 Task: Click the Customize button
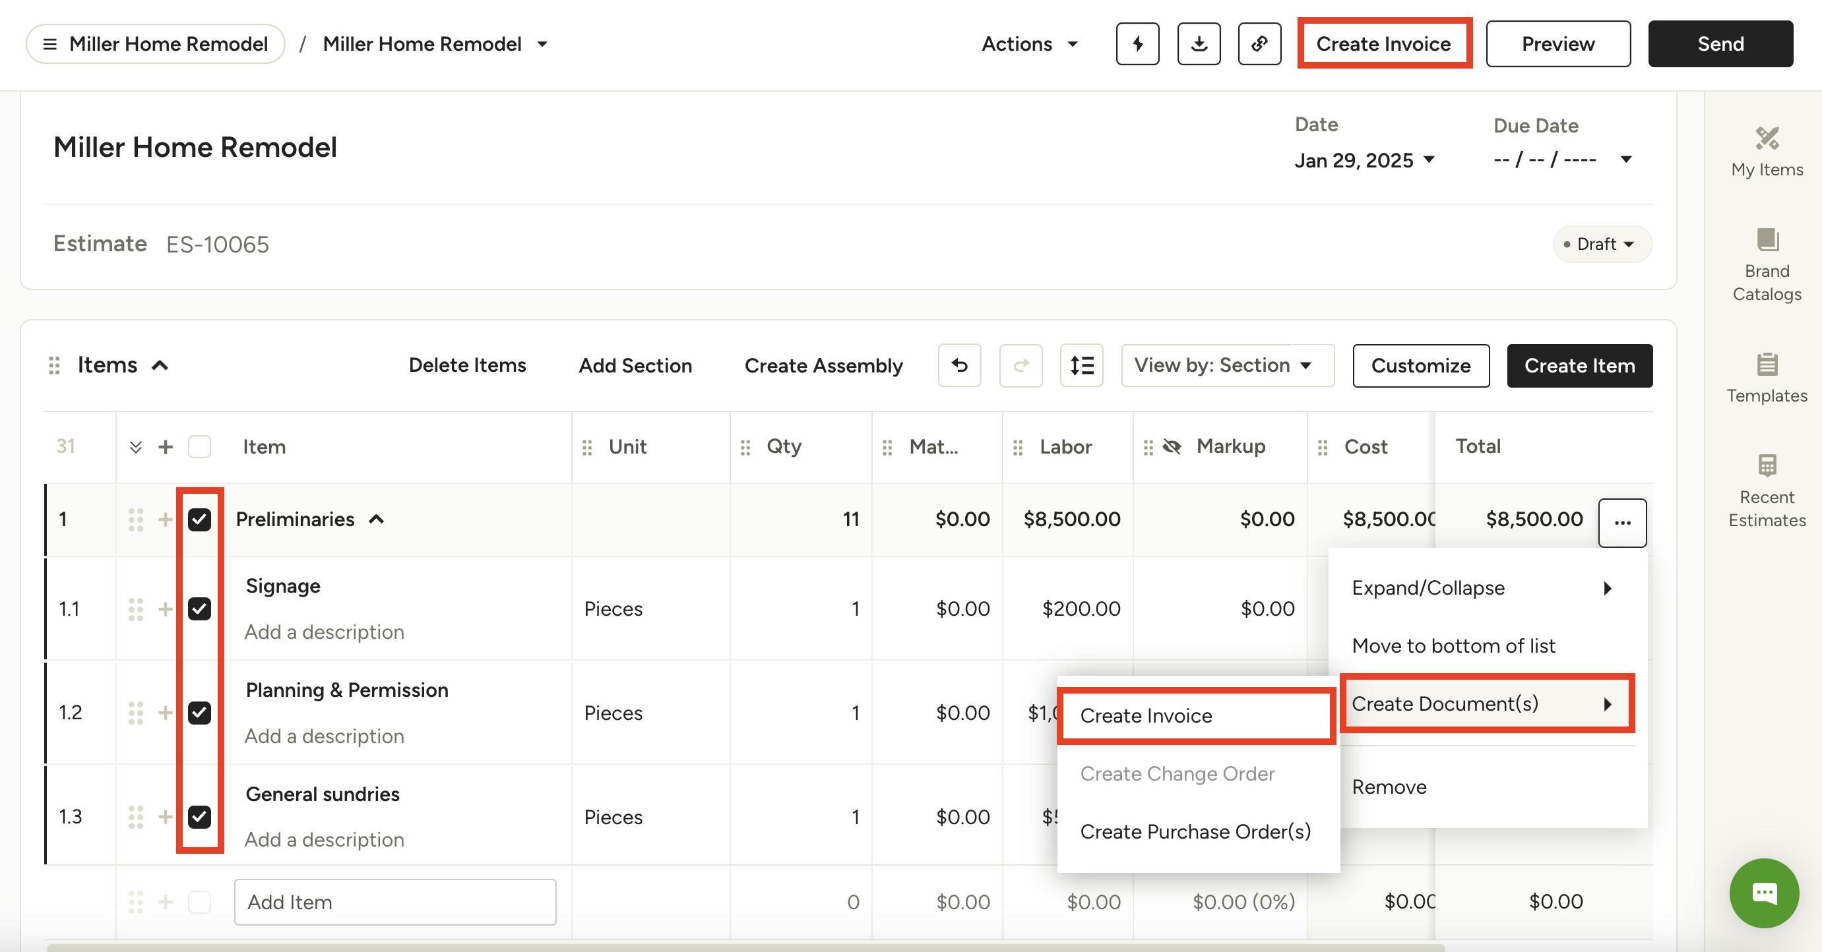(x=1421, y=365)
